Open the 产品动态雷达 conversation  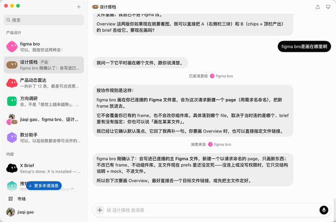(x=44, y=83)
